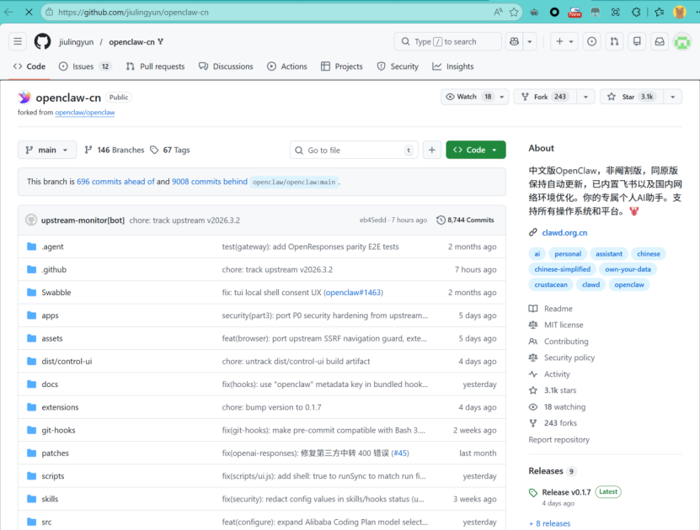
Task: View 146 Branches
Action: [x=115, y=150]
